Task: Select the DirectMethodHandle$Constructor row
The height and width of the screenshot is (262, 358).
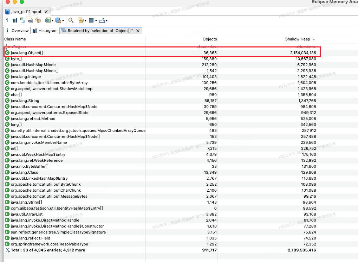Action: 160,226
